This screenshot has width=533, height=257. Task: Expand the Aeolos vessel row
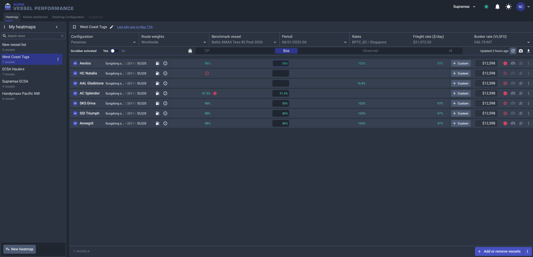click(x=75, y=63)
